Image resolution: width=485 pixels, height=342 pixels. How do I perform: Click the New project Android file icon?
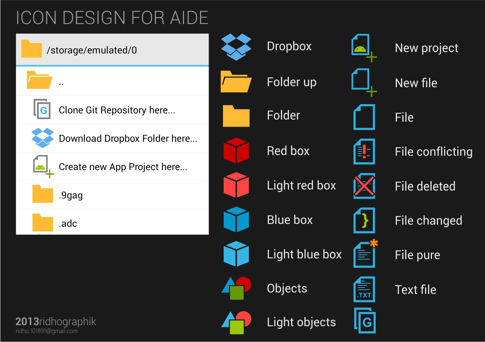(363, 47)
